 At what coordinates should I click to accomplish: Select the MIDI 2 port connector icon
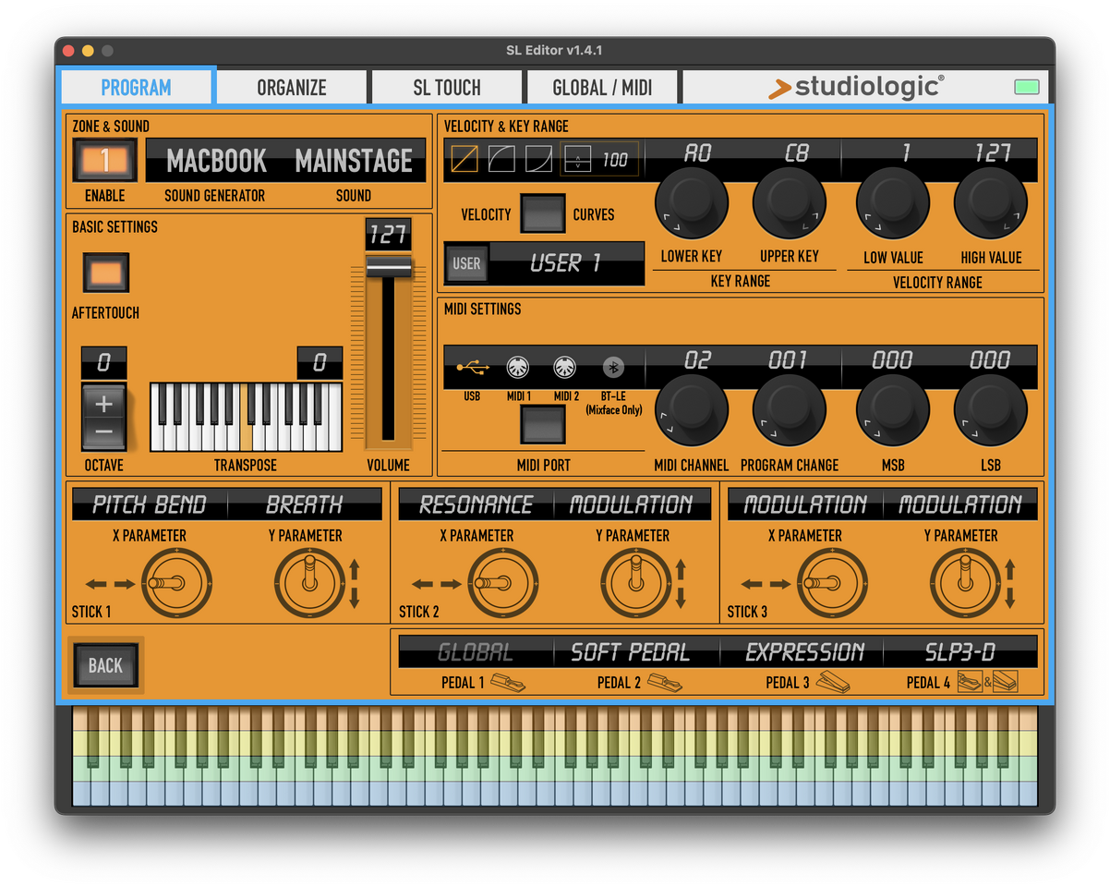tap(565, 369)
